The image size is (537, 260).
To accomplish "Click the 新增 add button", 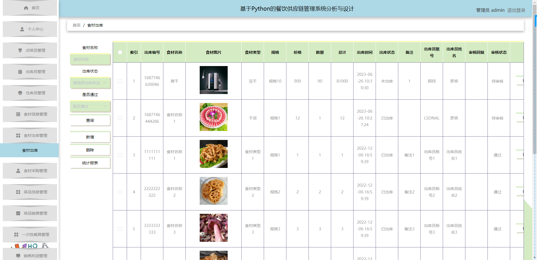I will [90, 137].
